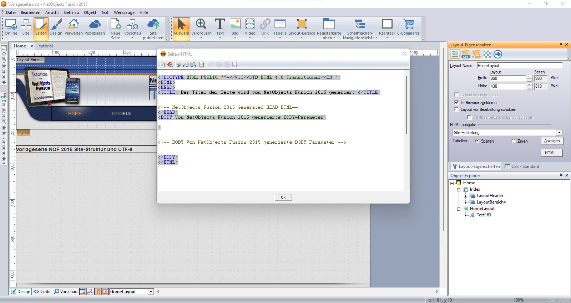Switch to the tutorial tab
Screen dimensions: 571x303
46,46
